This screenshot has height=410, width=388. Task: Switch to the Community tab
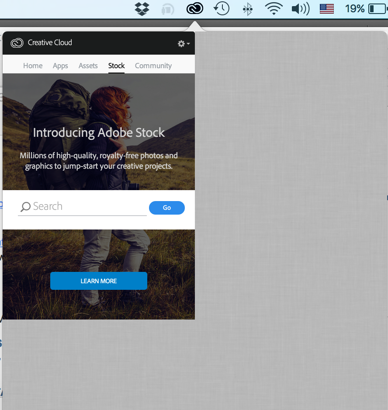coord(153,66)
